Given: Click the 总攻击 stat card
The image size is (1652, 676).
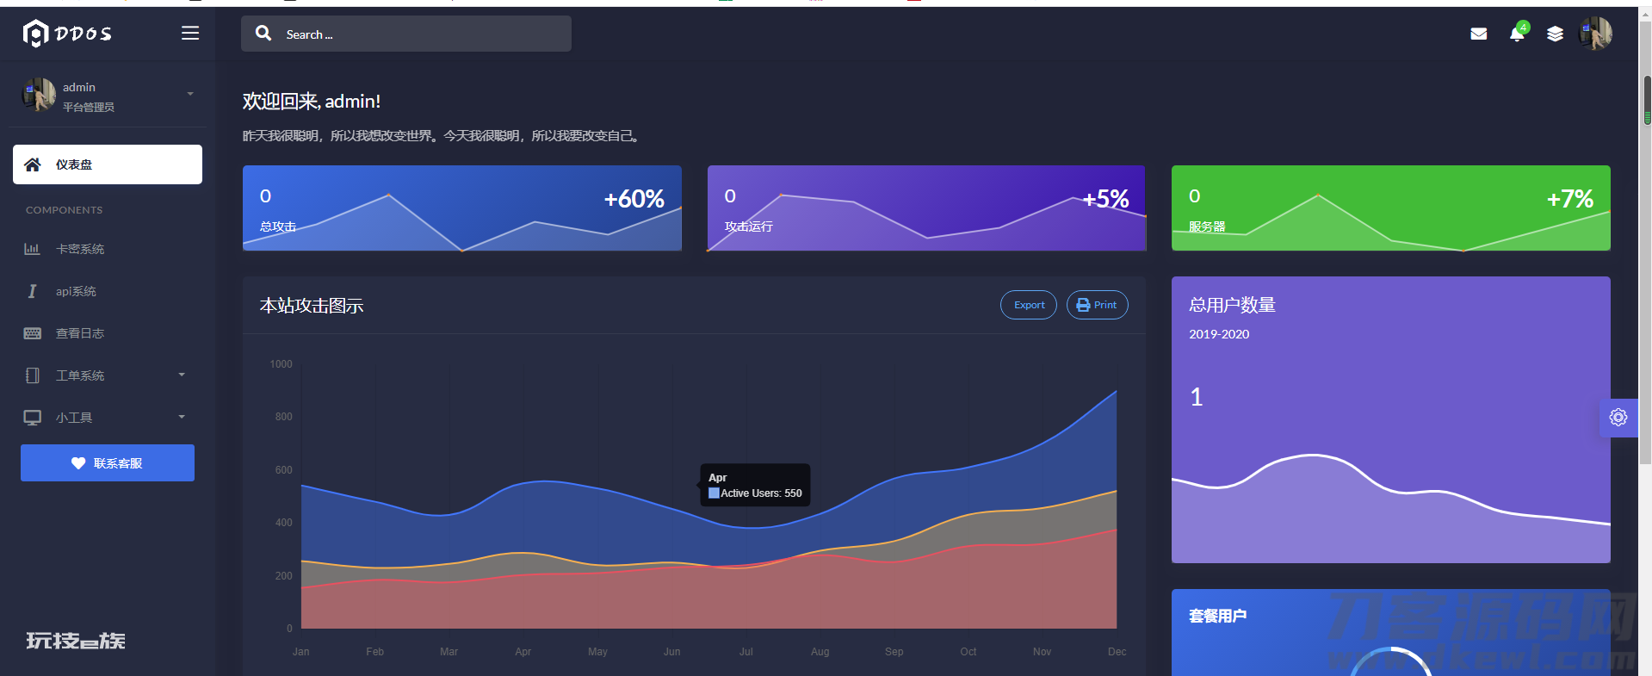Looking at the screenshot, I should click(462, 208).
